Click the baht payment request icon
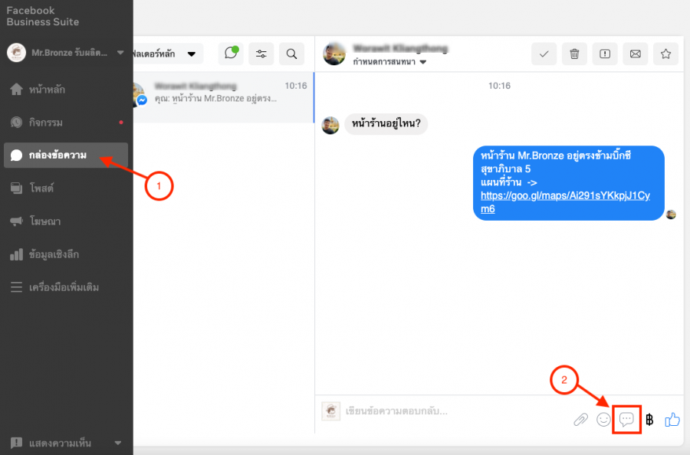Image resolution: width=690 pixels, height=455 pixels. coord(649,420)
